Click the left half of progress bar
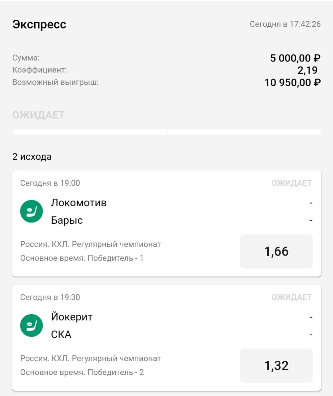This screenshot has width=333, height=396. pyautogui.click(x=89, y=132)
